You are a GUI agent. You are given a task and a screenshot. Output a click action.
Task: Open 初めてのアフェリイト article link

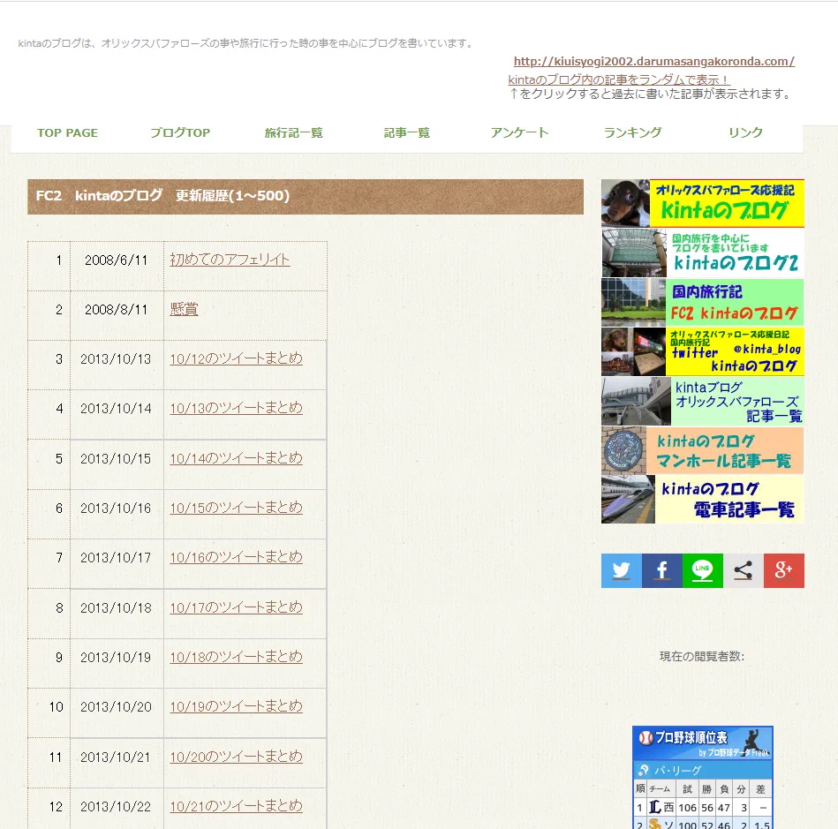coord(230,260)
